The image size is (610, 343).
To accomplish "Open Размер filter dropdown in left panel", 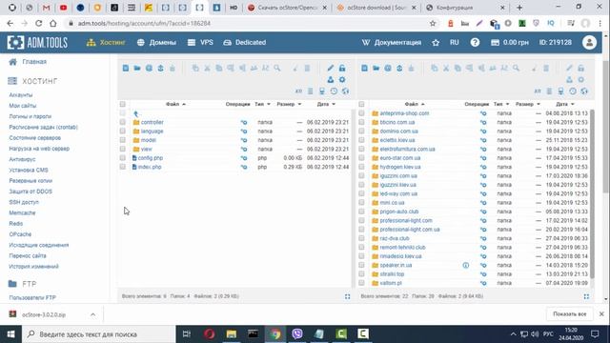I will [299, 104].
